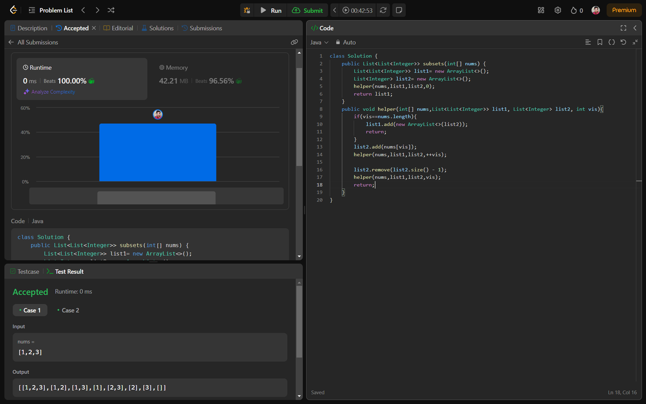Collapse the timer with the left chevron
646x404 pixels.
tap(334, 10)
